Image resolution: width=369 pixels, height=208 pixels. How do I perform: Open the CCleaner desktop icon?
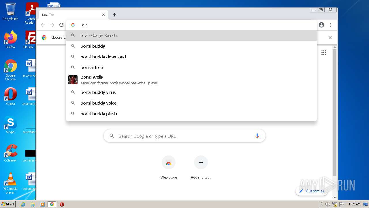10,153
